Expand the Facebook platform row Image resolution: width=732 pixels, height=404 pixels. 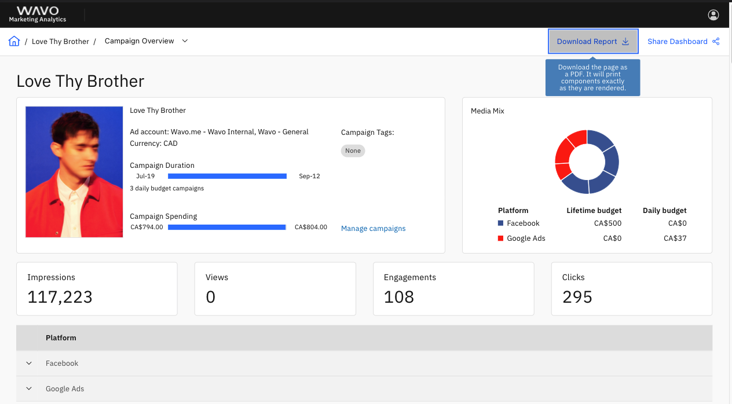pyautogui.click(x=29, y=363)
